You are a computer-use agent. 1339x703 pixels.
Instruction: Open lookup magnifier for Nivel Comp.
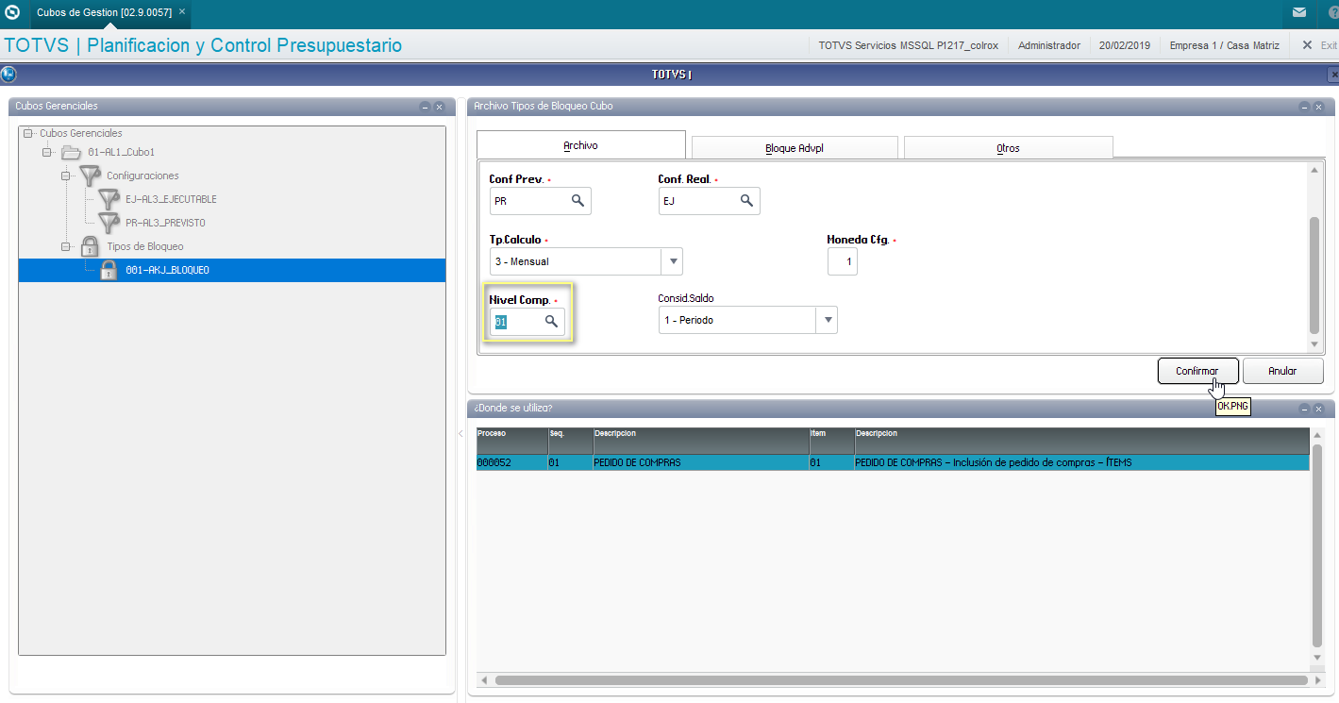click(551, 322)
